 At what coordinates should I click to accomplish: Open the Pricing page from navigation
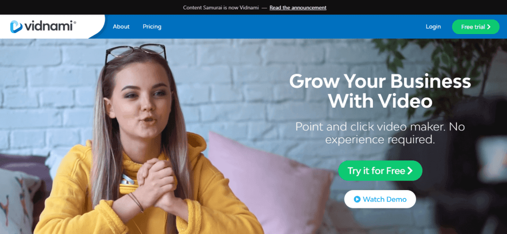point(152,27)
